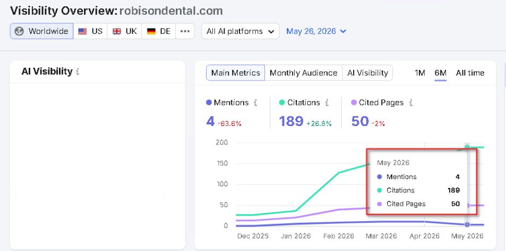Click the Mentions info icon
506x251 pixels.
click(x=255, y=103)
